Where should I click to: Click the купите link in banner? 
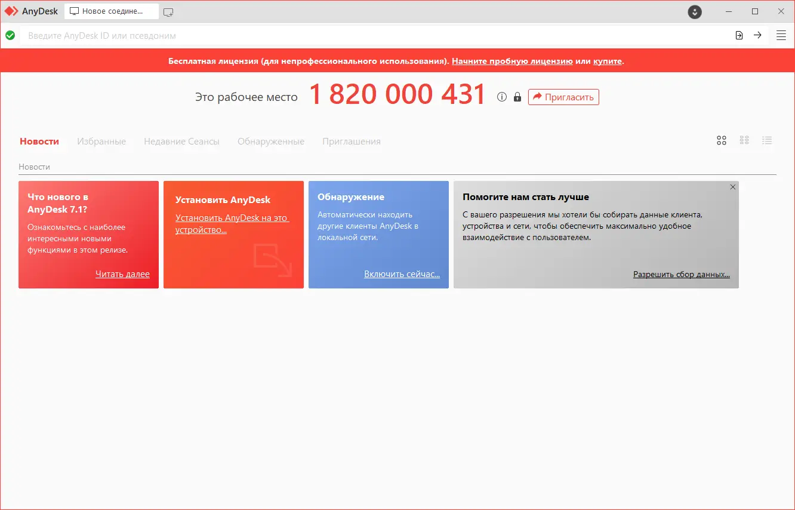(608, 61)
